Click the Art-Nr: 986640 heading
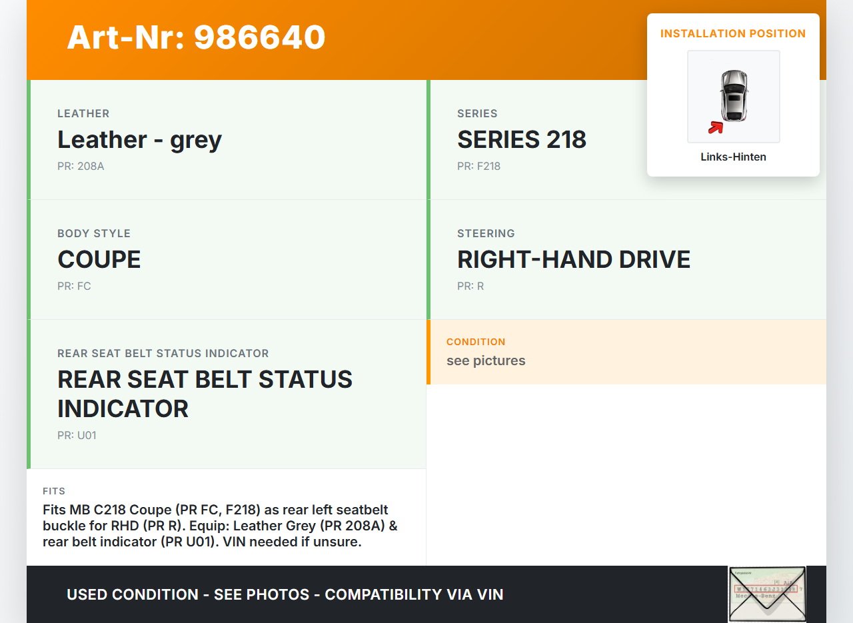Image resolution: width=853 pixels, height=623 pixels. [x=196, y=37]
